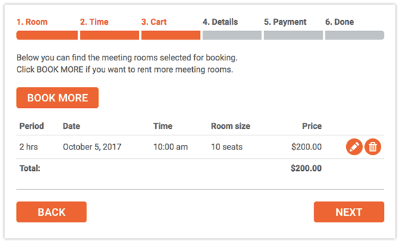Viewport: 400px width, 243px height.
Task: Select the 6. Done step
Action: pyautogui.click(x=339, y=22)
